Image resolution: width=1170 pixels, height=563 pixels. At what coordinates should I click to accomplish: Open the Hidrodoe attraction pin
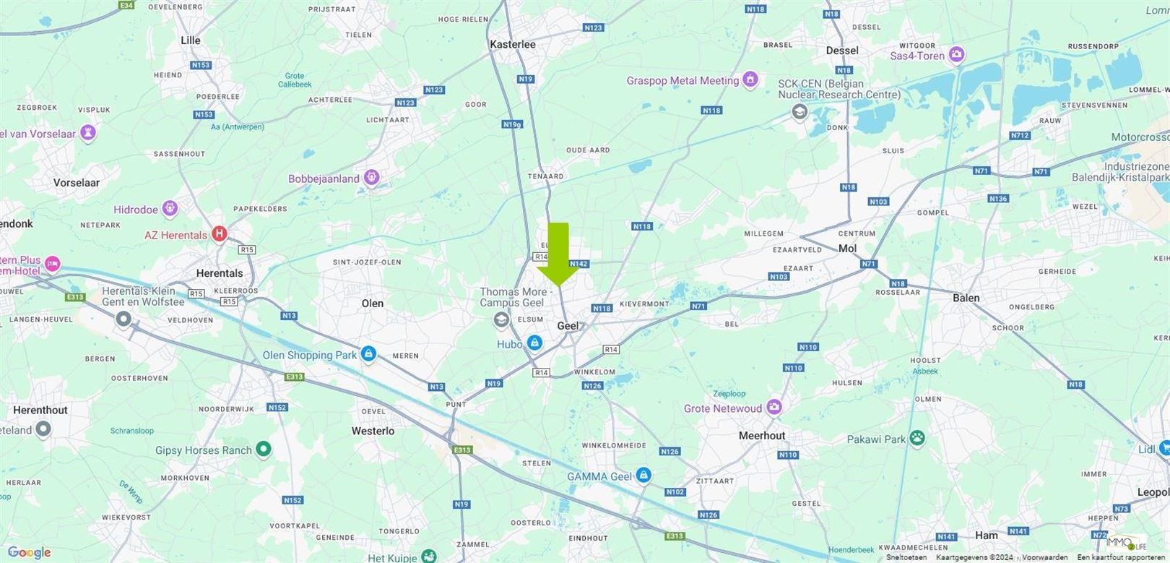point(170,209)
